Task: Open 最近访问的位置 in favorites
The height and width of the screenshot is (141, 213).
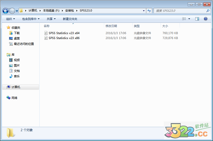Action: [24, 44]
